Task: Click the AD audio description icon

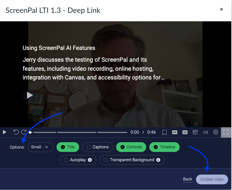Action: [x=185, y=132]
